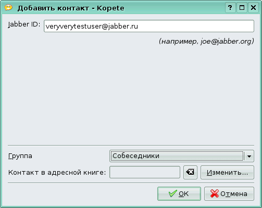Focus the Jabber ID input field
The image size is (262, 208).
click(x=149, y=26)
